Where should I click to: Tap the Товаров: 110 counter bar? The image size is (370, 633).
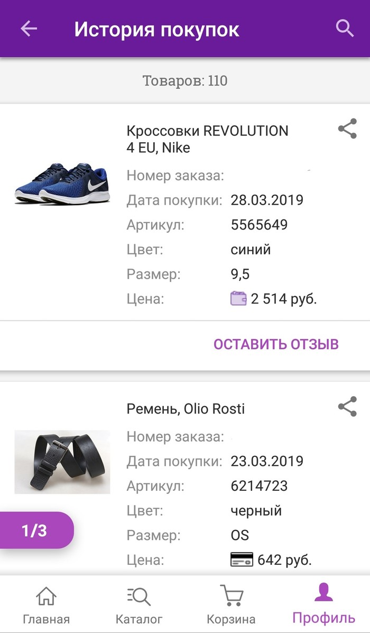pyautogui.click(x=185, y=81)
